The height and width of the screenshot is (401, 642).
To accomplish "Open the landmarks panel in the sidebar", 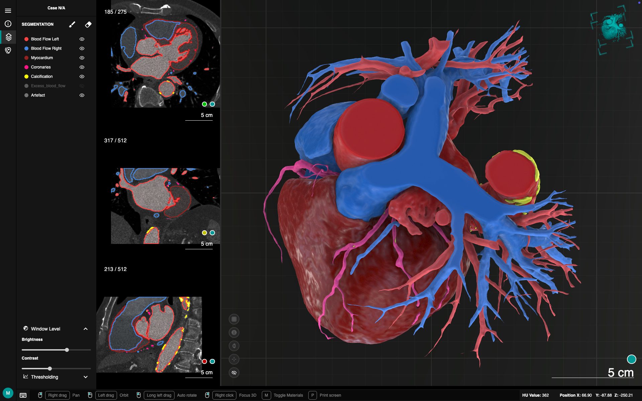I will pyautogui.click(x=8, y=50).
